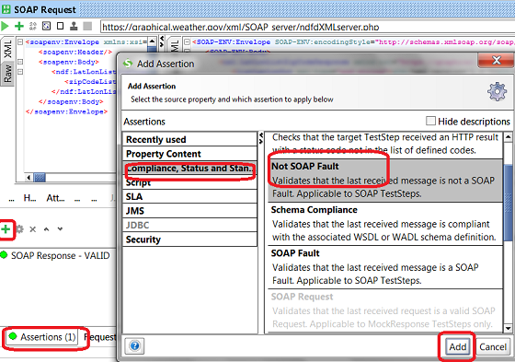Select the JMS assertion category
The height and width of the screenshot is (362, 515).
[189, 211]
